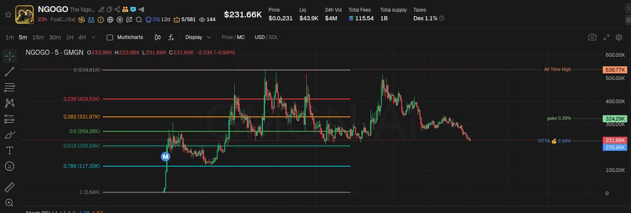The width and height of the screenshot is (631, 213).
Task: Click the blue M migration marker
Action: (x=166, y=156)
